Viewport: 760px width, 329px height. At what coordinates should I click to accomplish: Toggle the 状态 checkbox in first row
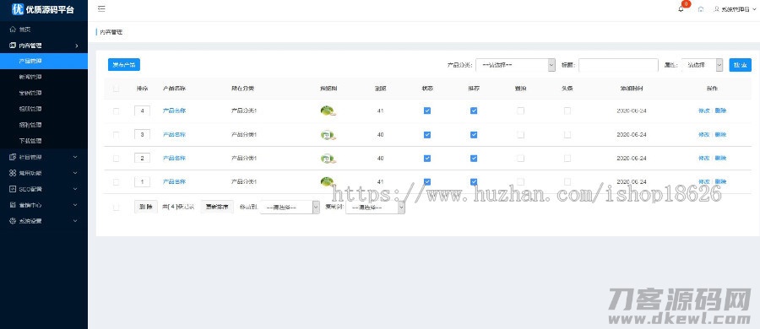[x=427, y=111]
